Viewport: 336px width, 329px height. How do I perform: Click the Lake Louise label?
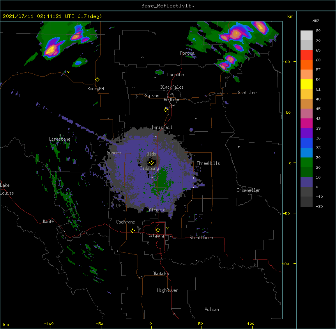(x=7, y=189)
